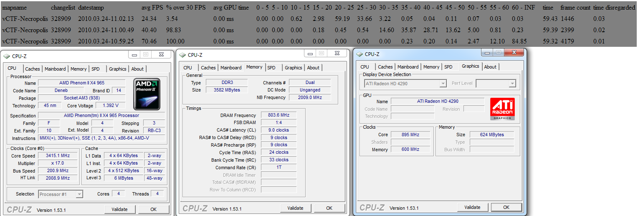Switch to the Caches tab in the processor window
Screen dimensions: 638x216
click(x=33, y=69)
